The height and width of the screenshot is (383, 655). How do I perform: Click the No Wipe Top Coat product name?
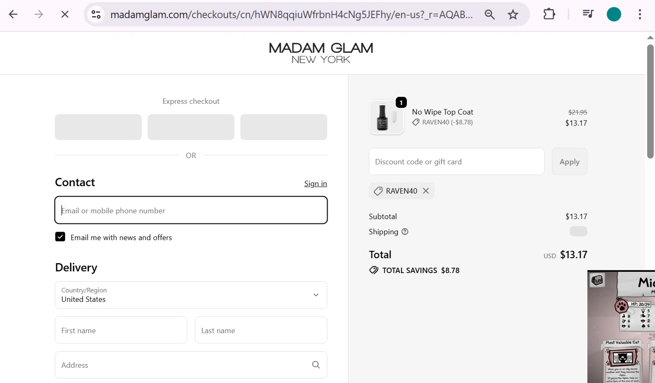pyautogui.click(x=442, y=112)
